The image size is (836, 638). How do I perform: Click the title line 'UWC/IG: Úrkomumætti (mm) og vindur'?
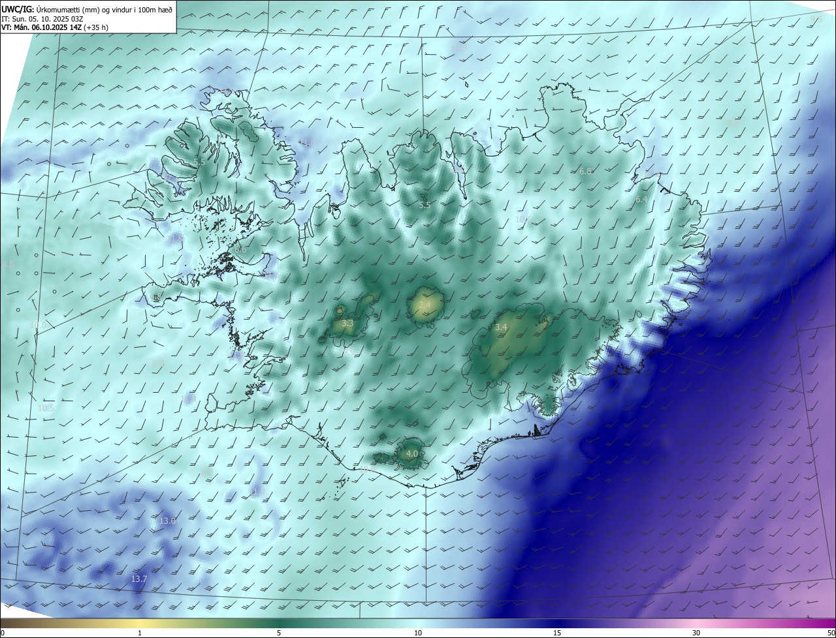tap(87, 9)
